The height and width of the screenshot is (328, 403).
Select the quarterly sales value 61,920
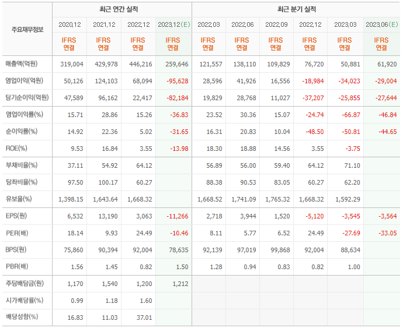(x=387, y=64)
